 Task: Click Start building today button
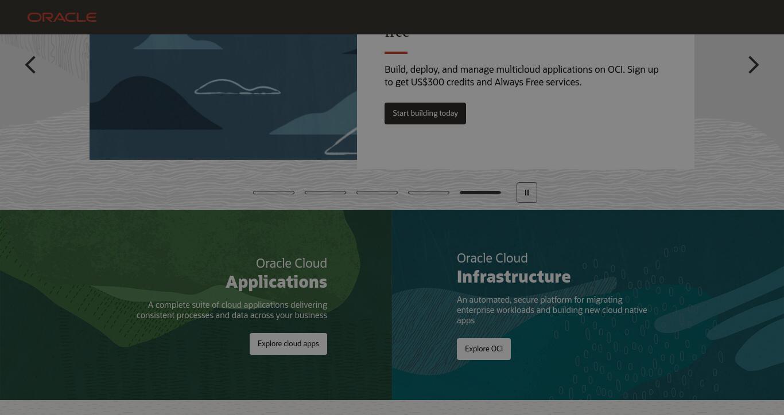tap(425, 113)
